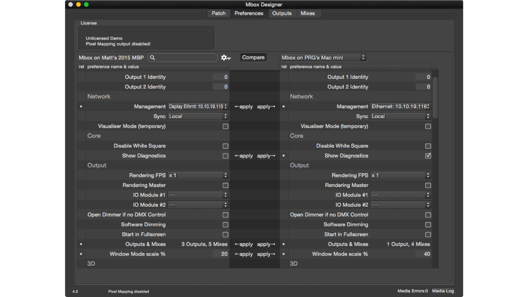Apply Show Diagnostics to the right
This screenshot has width=528, height=297.
[266, 156]
